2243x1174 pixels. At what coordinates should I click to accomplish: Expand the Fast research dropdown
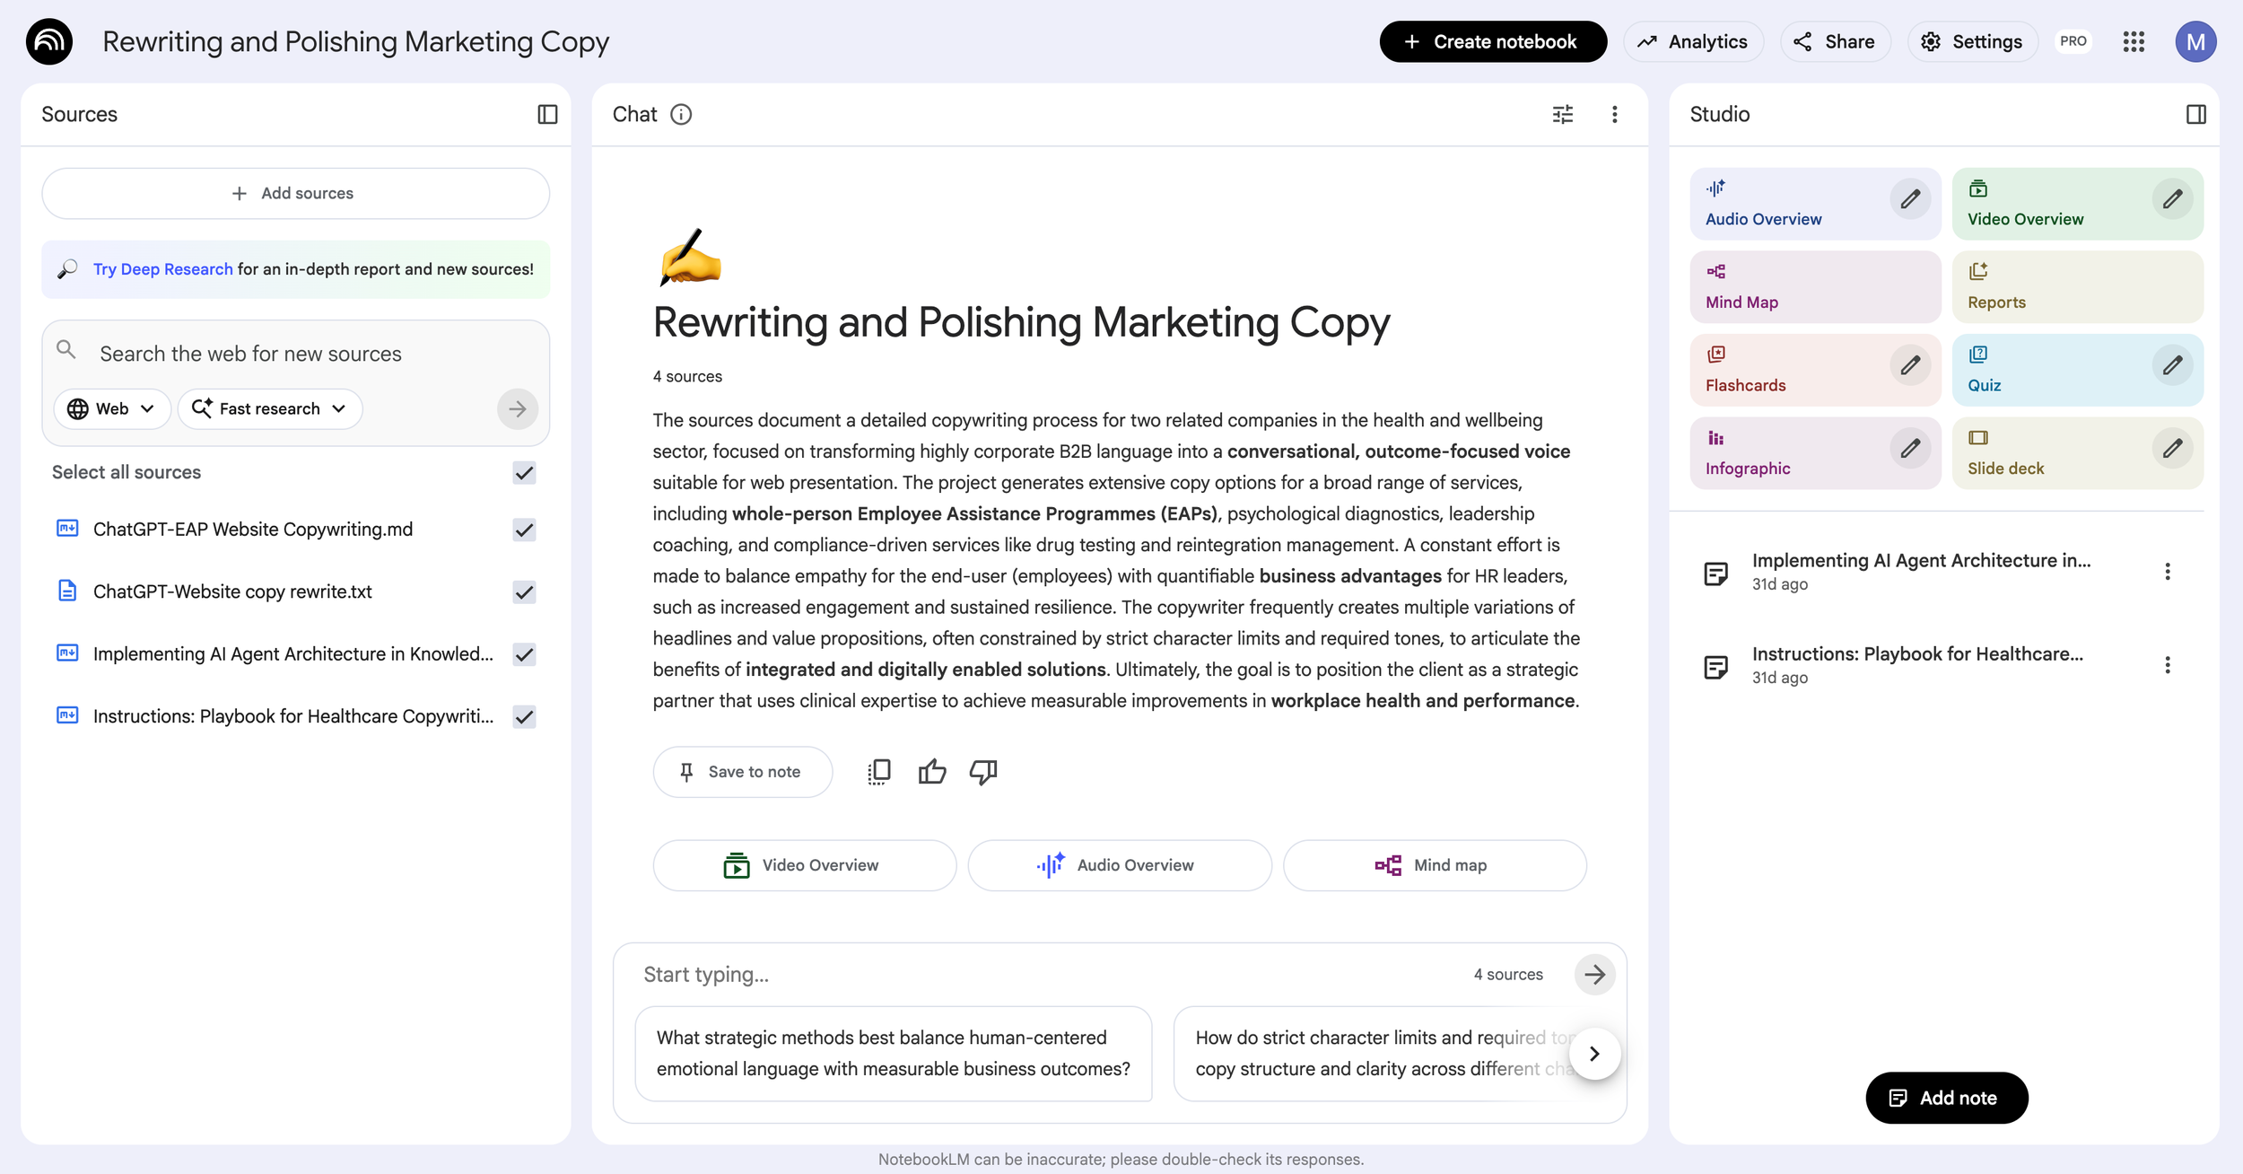(x=270, y=409)
